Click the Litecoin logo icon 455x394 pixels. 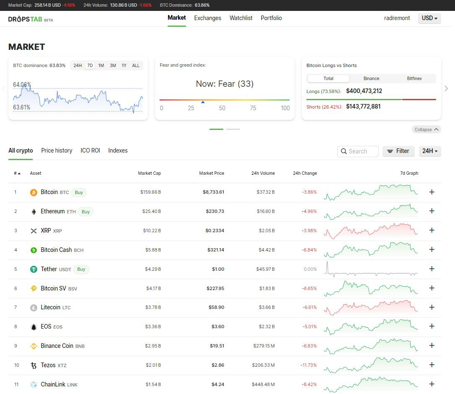[34, 308]
